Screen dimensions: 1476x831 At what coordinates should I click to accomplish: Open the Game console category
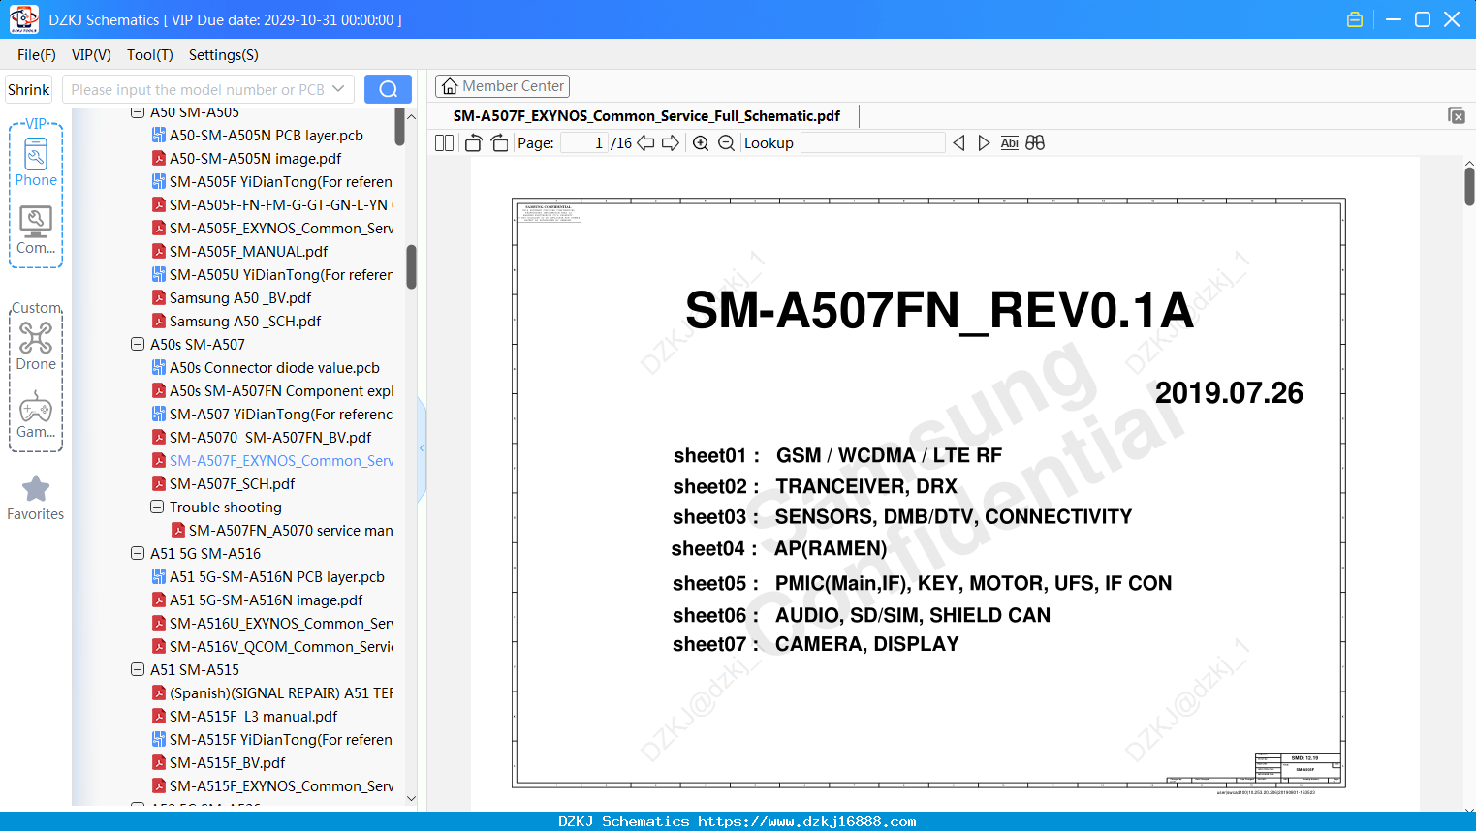click(36, 415)
